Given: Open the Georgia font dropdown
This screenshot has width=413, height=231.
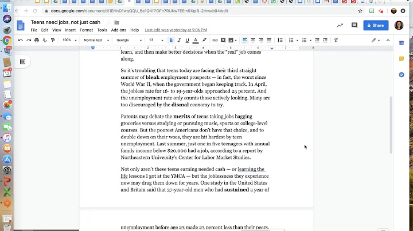Looking at the screenshot, I should pos(129,40).
